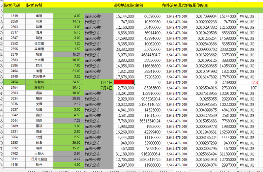Click stock code cell 1319
Screen dimensions: 263x172
14,16
